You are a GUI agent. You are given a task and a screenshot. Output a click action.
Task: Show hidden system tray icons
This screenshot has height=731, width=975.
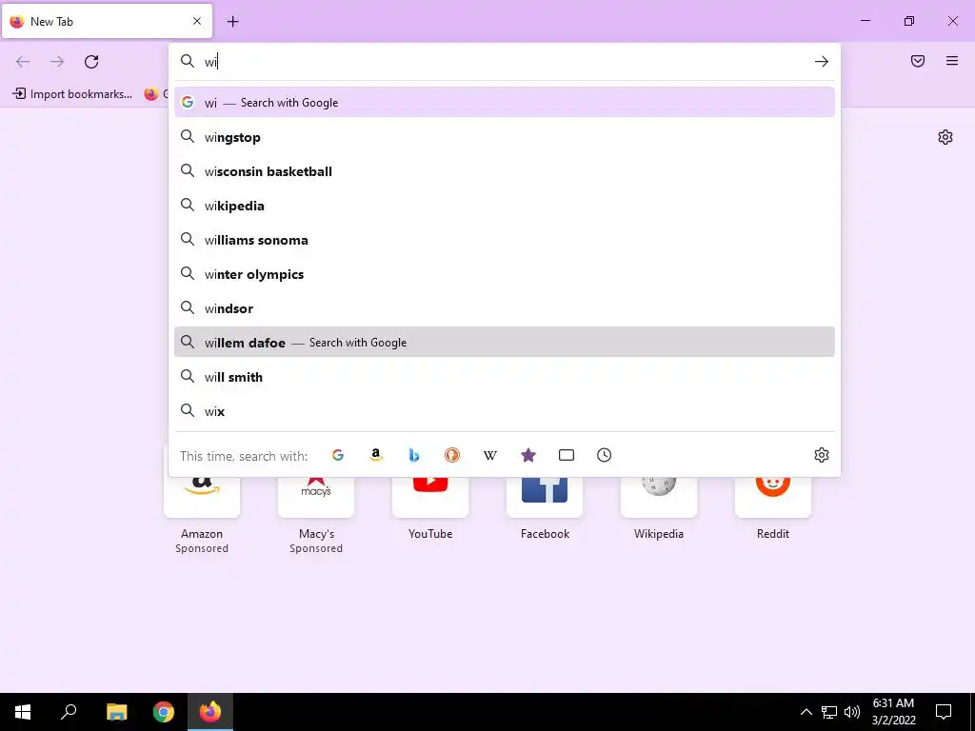[806, 712]
